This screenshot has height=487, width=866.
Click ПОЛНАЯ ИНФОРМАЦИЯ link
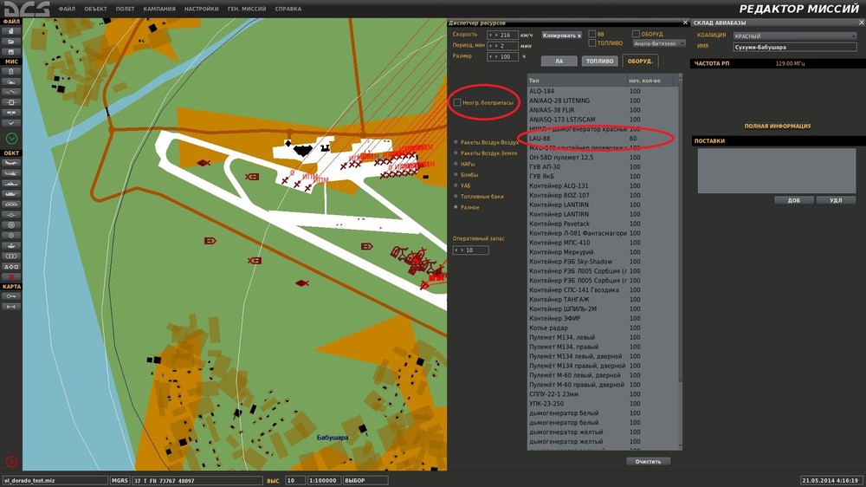point(777,126)
